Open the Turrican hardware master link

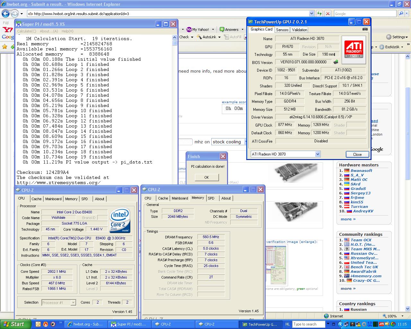pyautogui.click(x=359, y=207)
